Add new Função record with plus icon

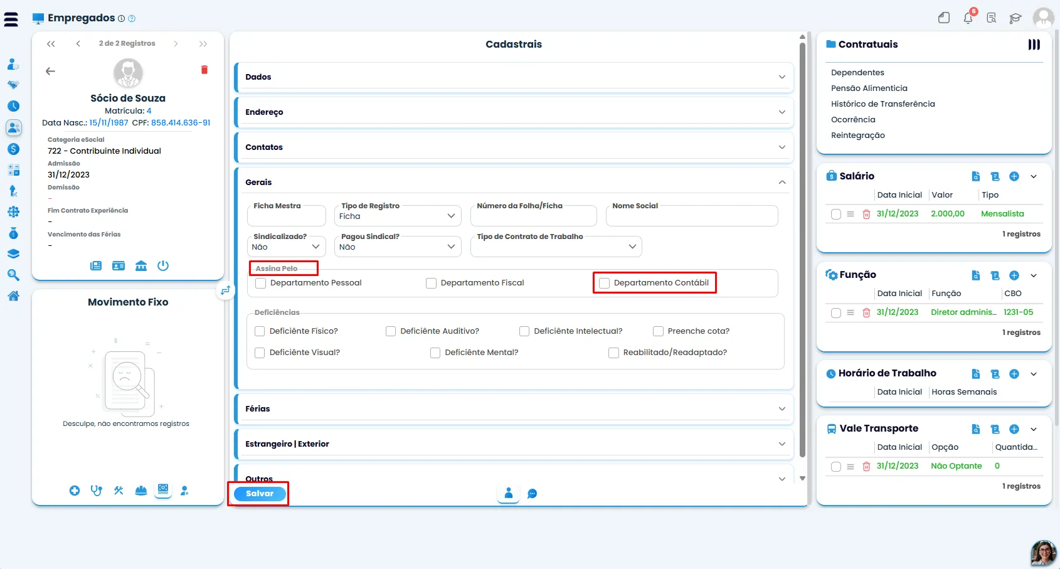pyautogui.click(x=1014, y=275)
